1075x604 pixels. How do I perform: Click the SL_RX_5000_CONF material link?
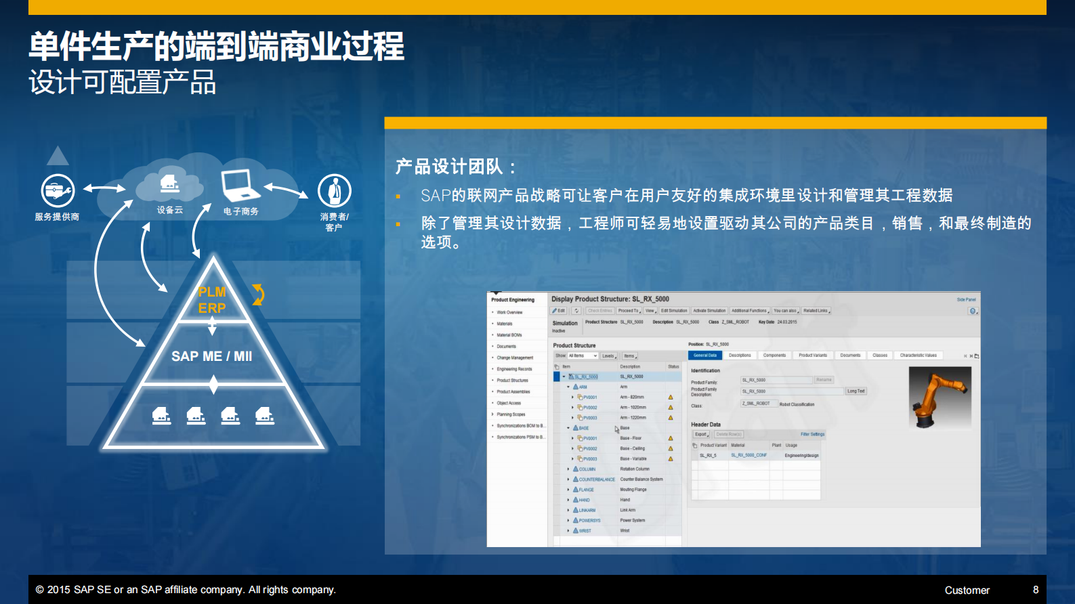click(x=749, y=455)
